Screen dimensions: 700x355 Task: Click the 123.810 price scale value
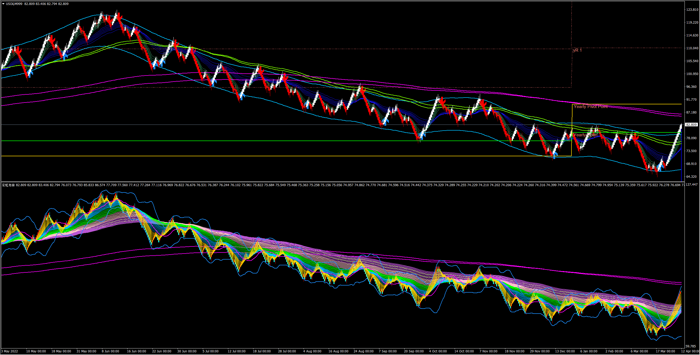(x=692, y=10)
